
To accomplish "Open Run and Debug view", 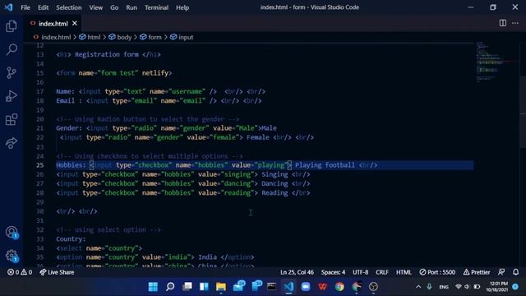I will pos(12,96).
